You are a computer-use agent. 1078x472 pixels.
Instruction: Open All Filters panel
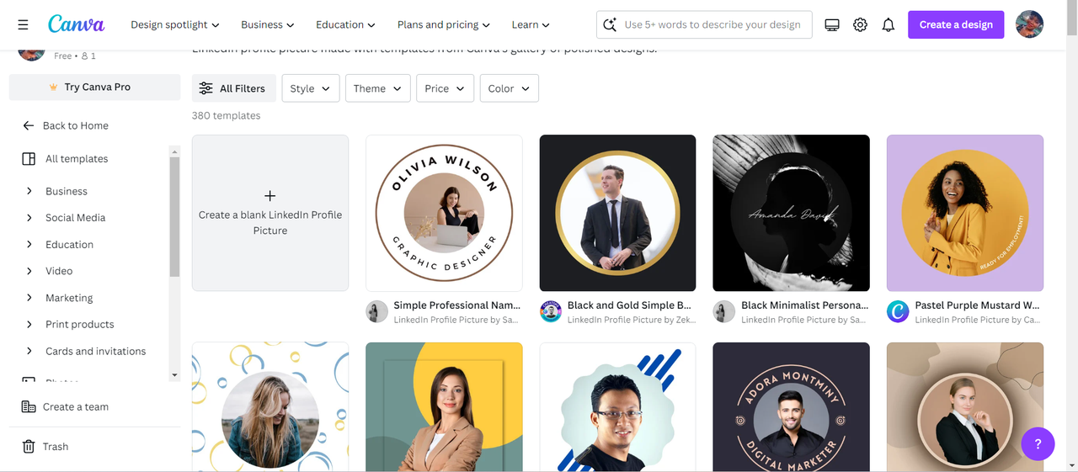click(x=232, y=88)
